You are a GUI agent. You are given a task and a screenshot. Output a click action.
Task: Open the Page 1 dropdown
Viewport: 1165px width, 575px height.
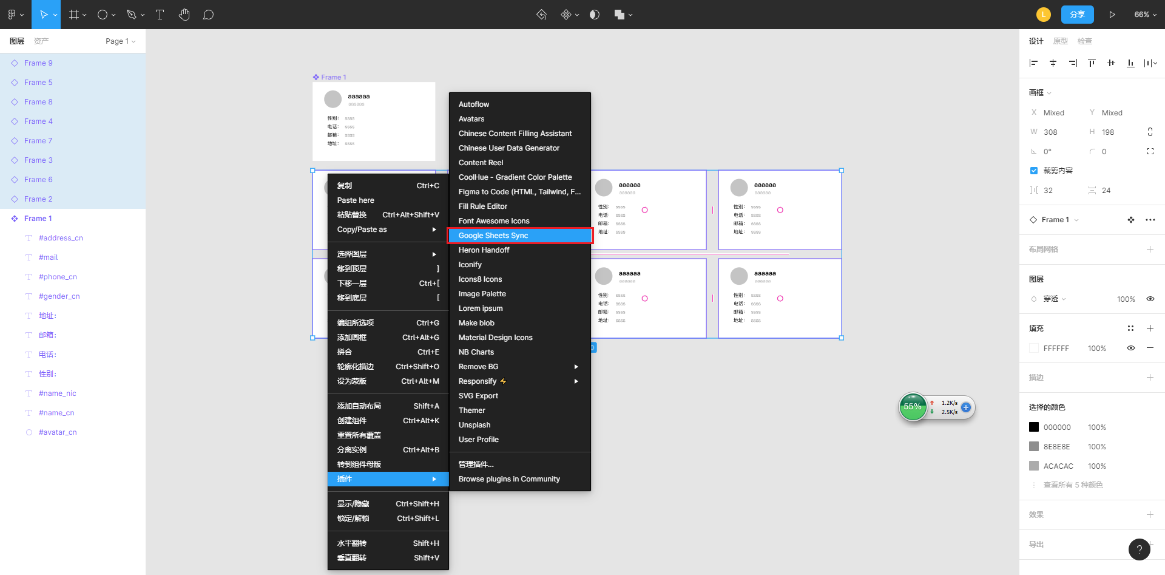click(120, 41)
